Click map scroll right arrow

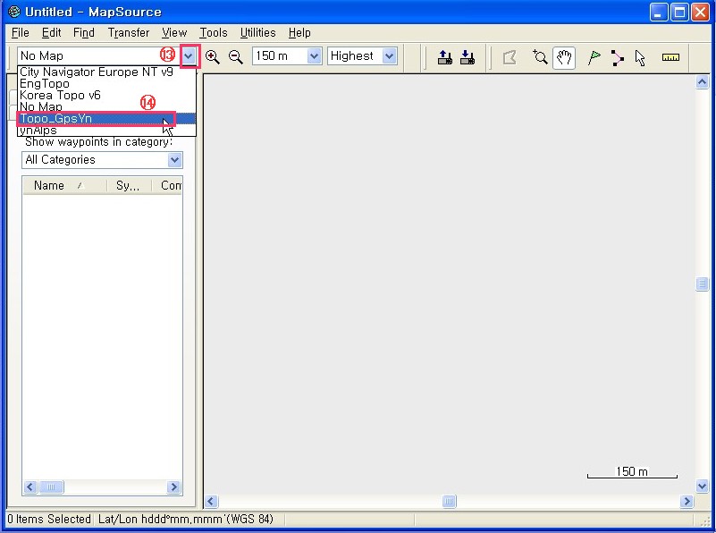687,501
